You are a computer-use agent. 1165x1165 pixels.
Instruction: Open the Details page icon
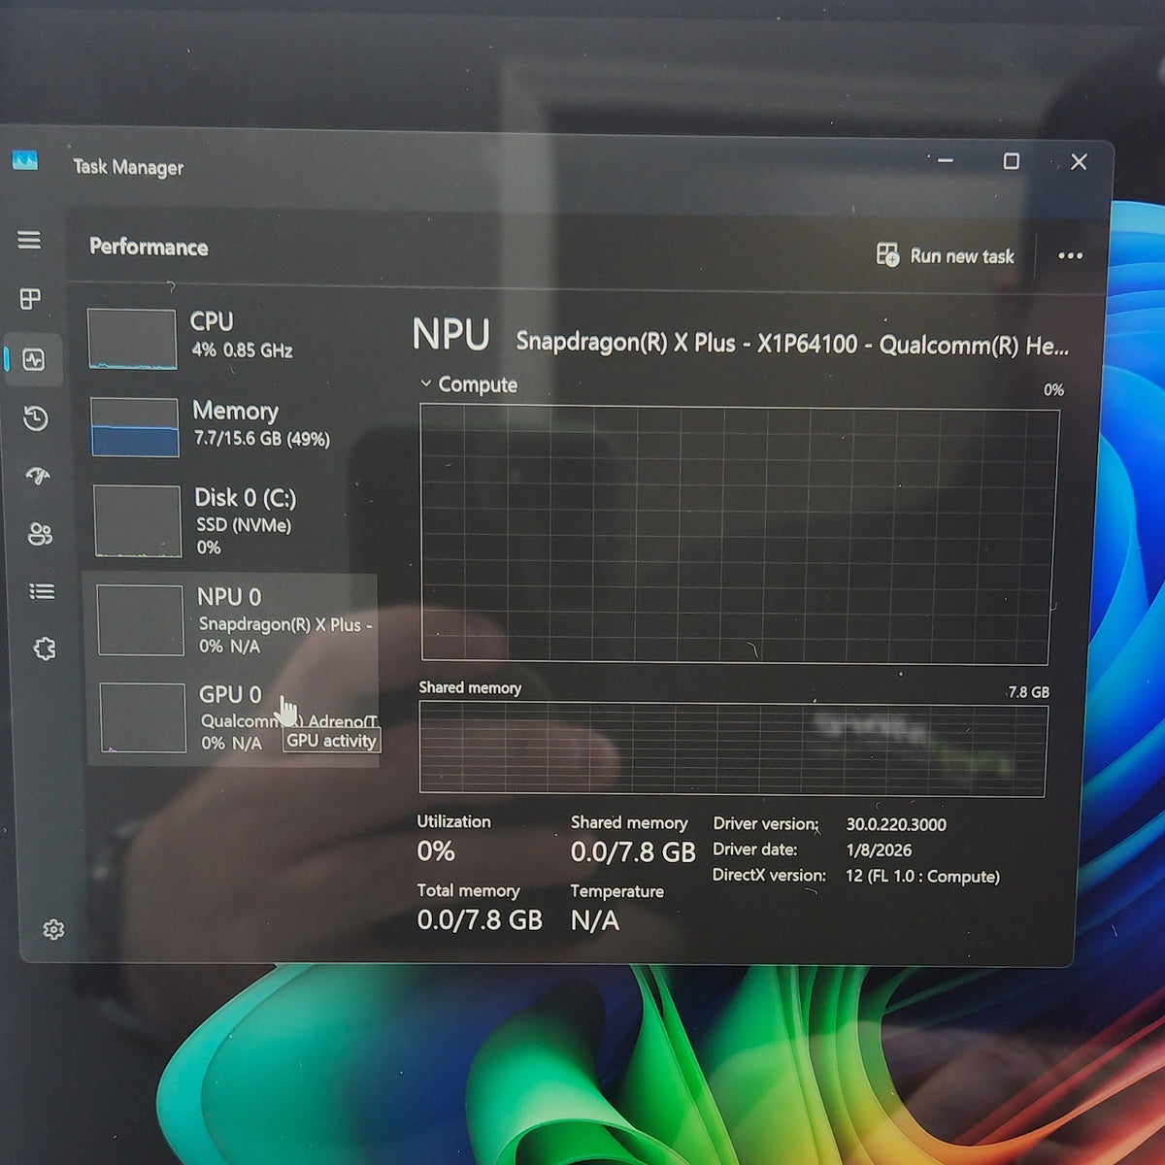(42, 591)
